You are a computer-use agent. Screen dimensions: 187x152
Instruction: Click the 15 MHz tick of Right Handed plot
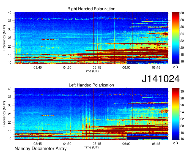pos(10,55)
